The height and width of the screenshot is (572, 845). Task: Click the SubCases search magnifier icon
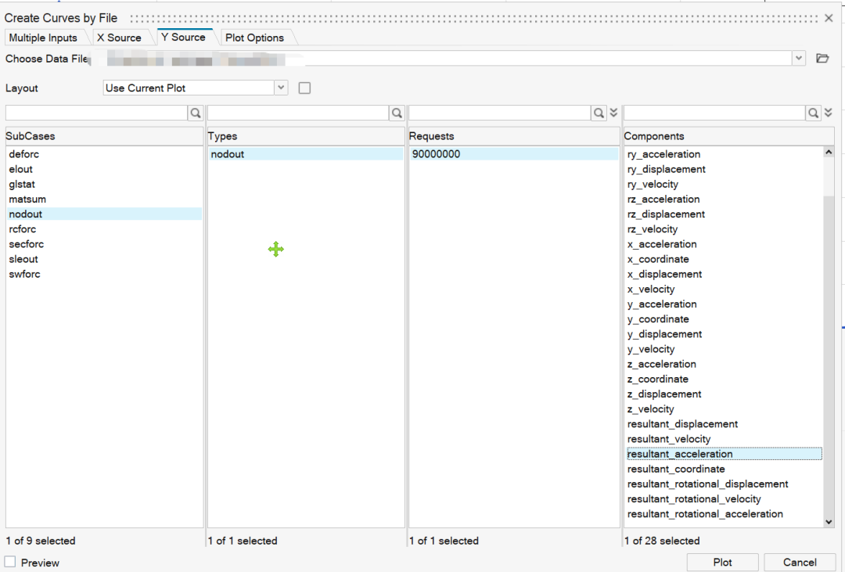click(x=195, y=113)
